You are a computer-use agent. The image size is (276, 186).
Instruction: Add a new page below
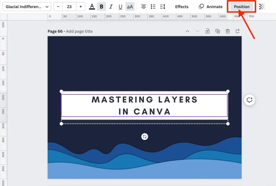(x=238, y=31)
